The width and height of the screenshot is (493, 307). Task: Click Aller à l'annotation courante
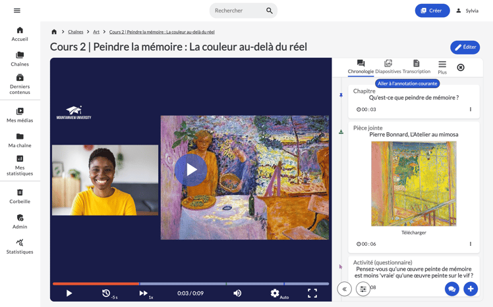pyautogui.click(x=407, y=83)
